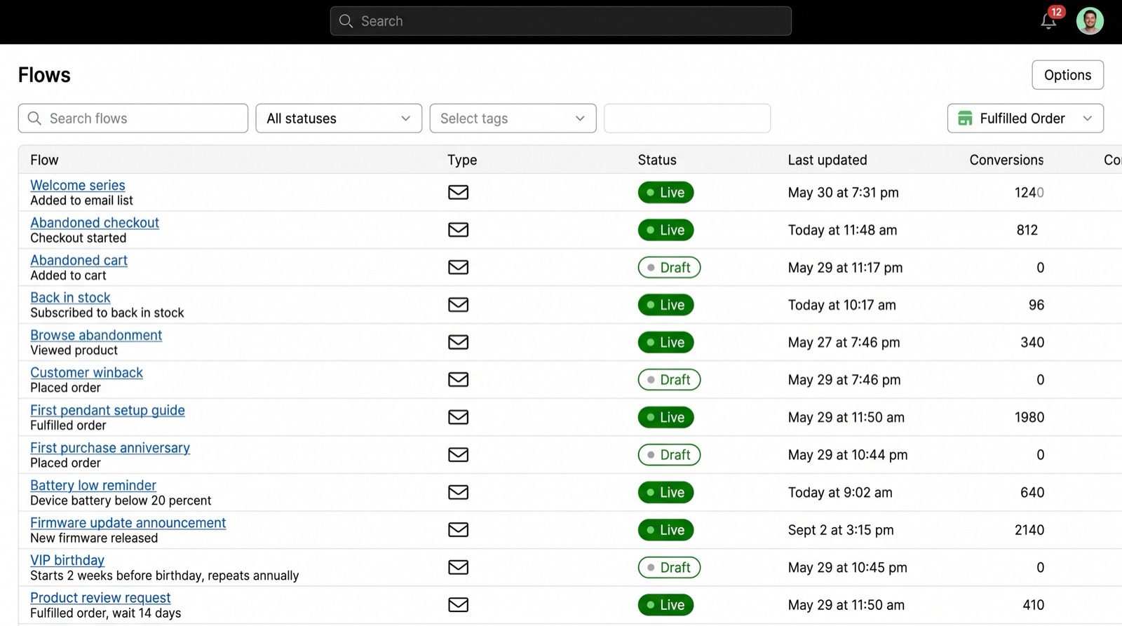Sort by the Last updated column header
Screen dimensions: 1122x626
[827, 160]
